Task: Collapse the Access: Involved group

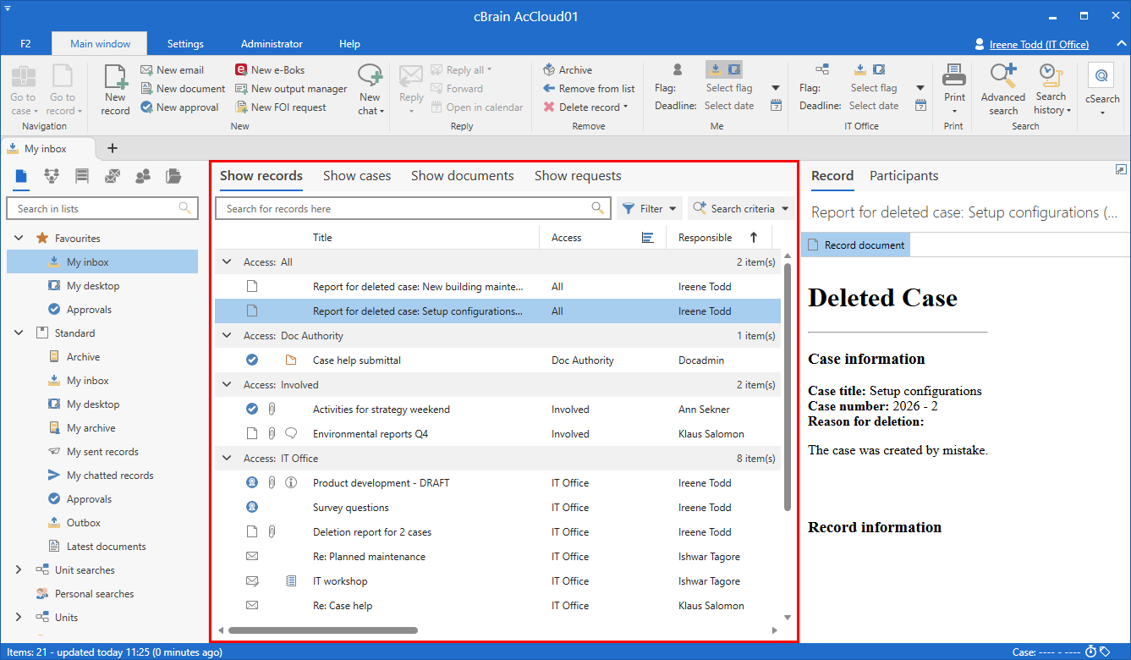Action: pyautogui.click(x=226, y=384)
